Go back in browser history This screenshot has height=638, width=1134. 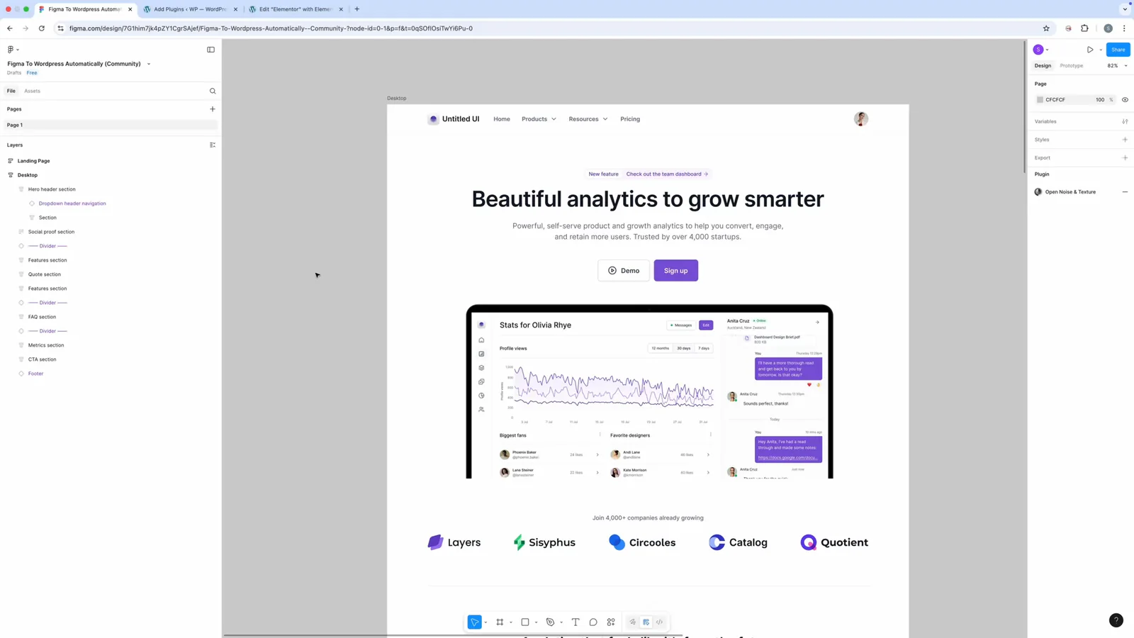[x=10, y=28]
